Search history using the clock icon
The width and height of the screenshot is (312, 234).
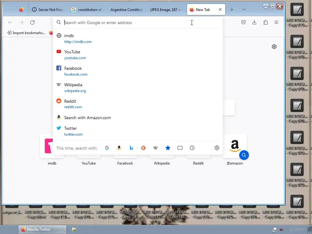coord(192,148)
